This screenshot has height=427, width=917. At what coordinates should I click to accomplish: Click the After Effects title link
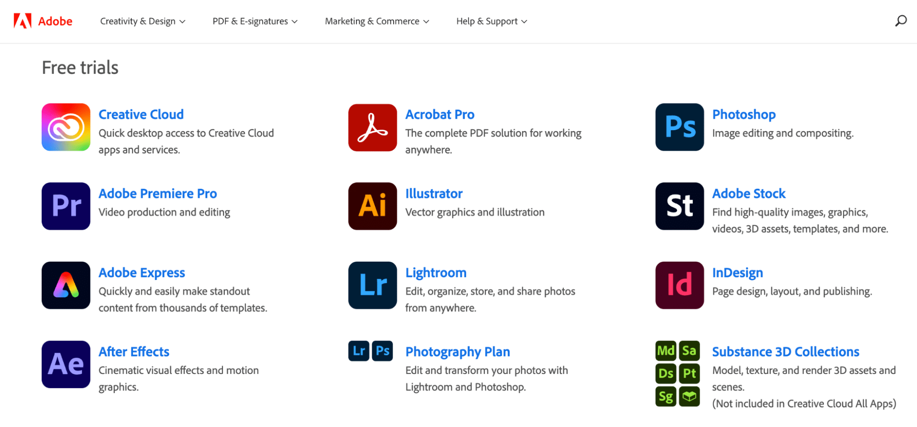(x=134, y=351)
